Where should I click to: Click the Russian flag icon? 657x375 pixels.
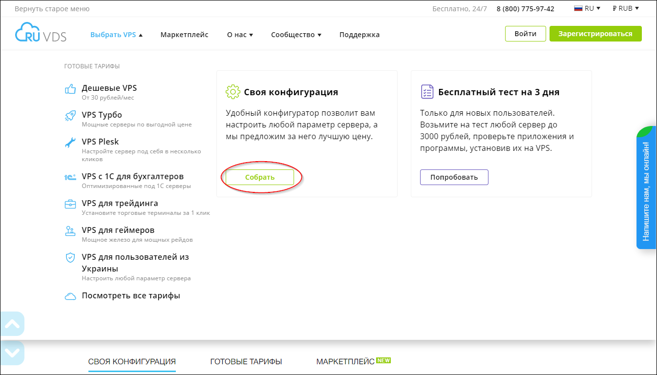point(578,8)
